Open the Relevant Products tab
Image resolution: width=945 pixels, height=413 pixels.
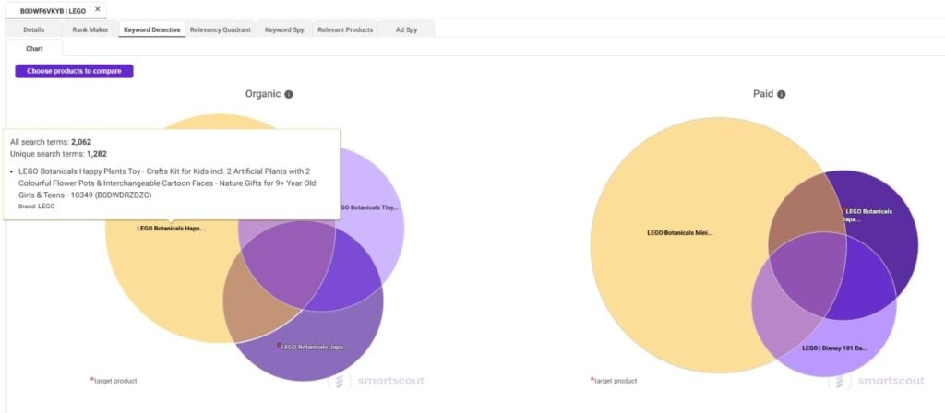345,29
